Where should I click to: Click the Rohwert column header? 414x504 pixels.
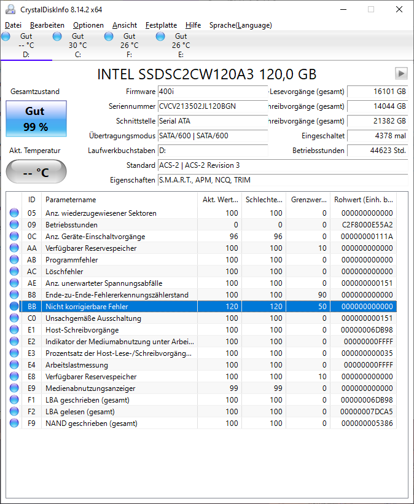[363, 200]
